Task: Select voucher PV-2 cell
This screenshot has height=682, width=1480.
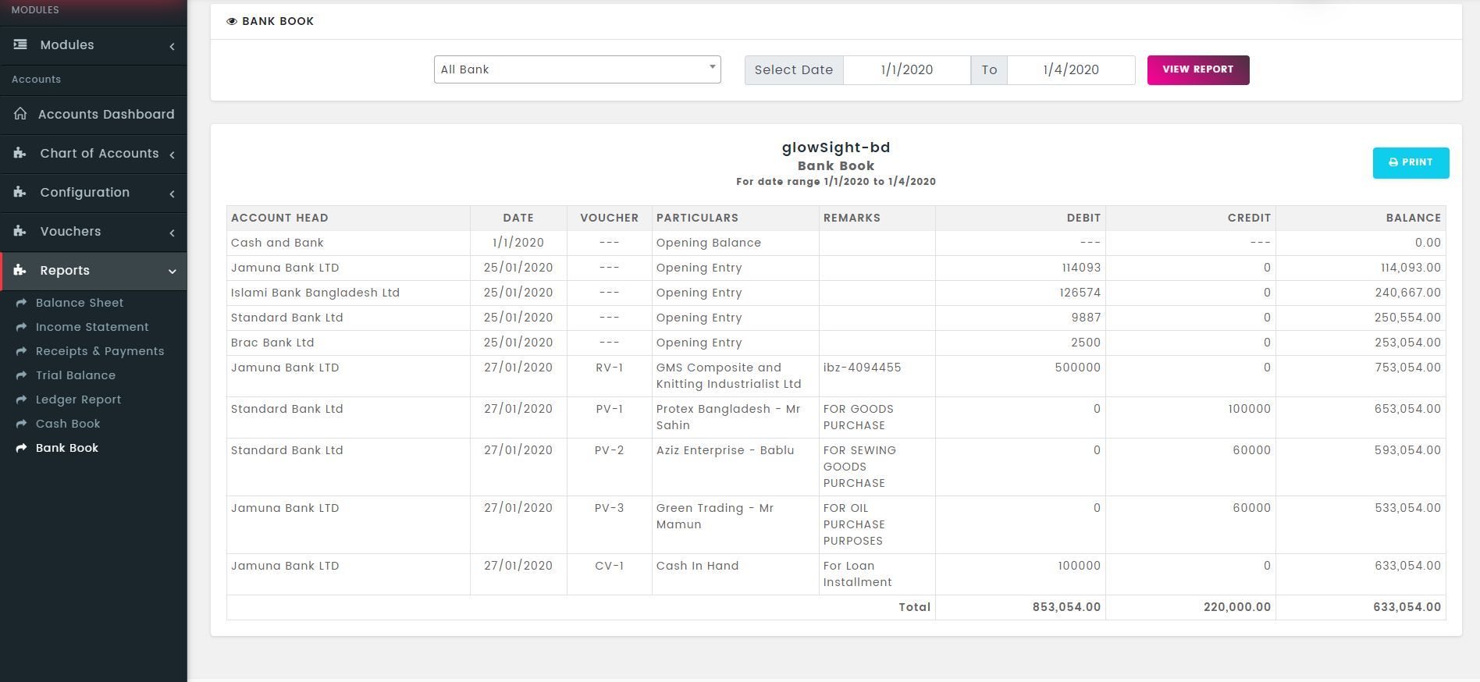Action: tap(609, 467)
